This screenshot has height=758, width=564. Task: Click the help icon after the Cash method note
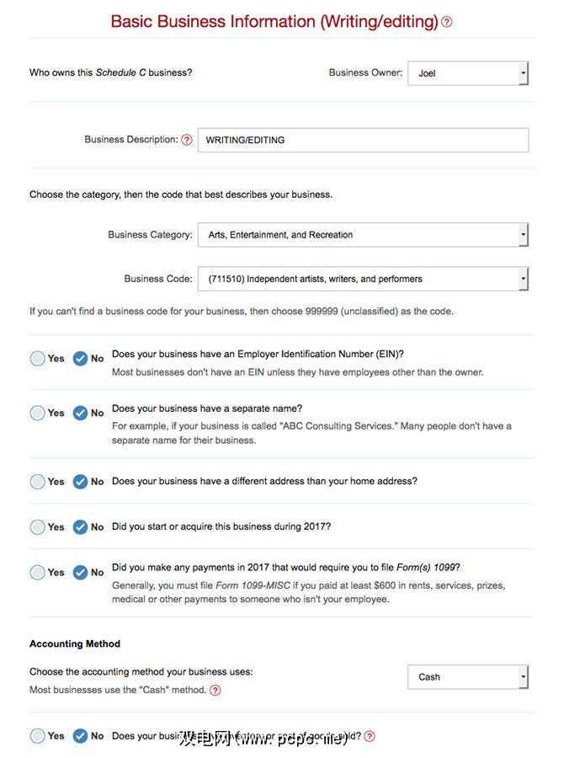[x=215, y=691]
